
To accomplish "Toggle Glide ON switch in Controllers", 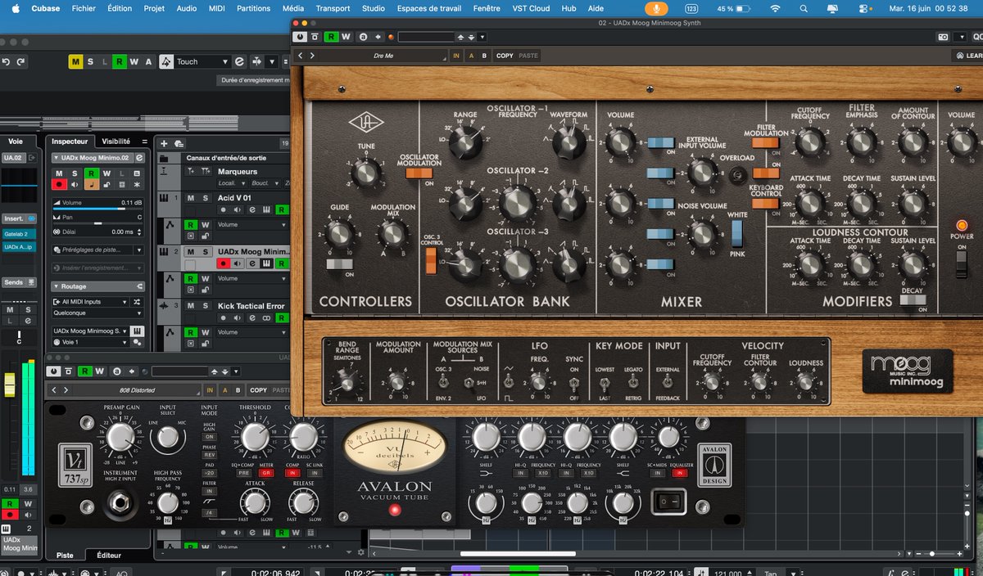I will tap(339, 264).
